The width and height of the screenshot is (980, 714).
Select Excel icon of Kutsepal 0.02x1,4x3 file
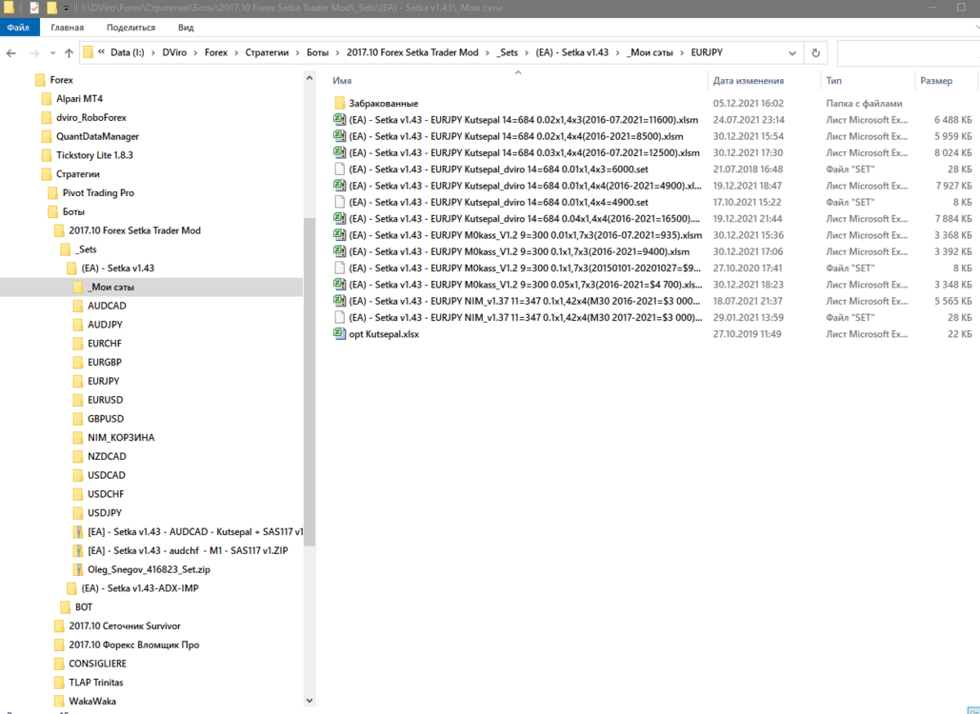pyautogui.click(x=339, y=119)
